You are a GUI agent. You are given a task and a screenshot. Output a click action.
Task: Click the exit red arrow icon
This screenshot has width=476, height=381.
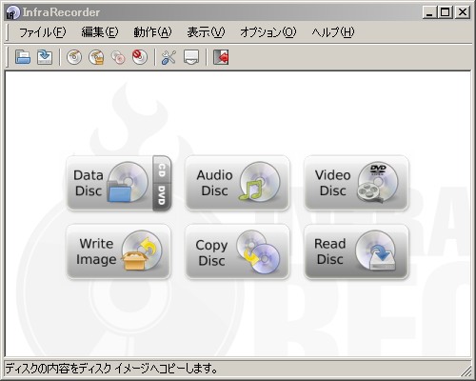click(x=221, y=57)
